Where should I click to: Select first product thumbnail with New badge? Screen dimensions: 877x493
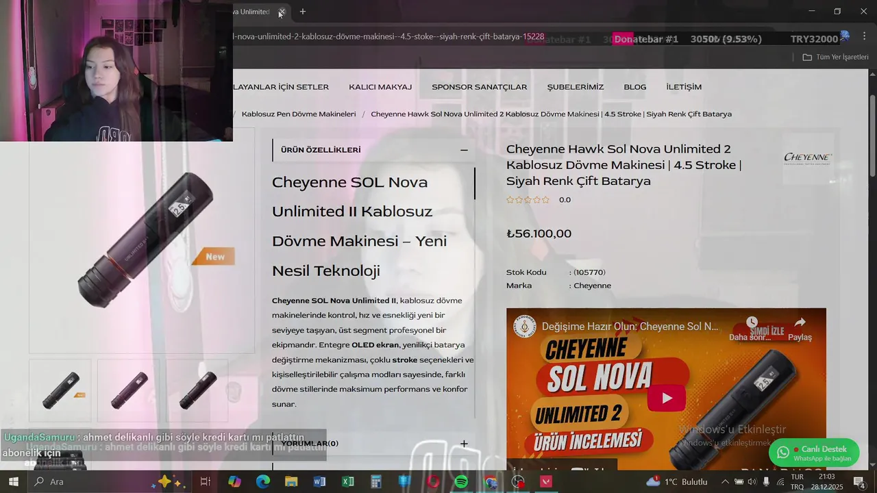[60, 390]
